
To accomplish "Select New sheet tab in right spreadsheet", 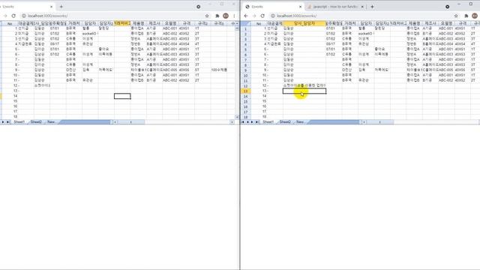I will point(300,121).
